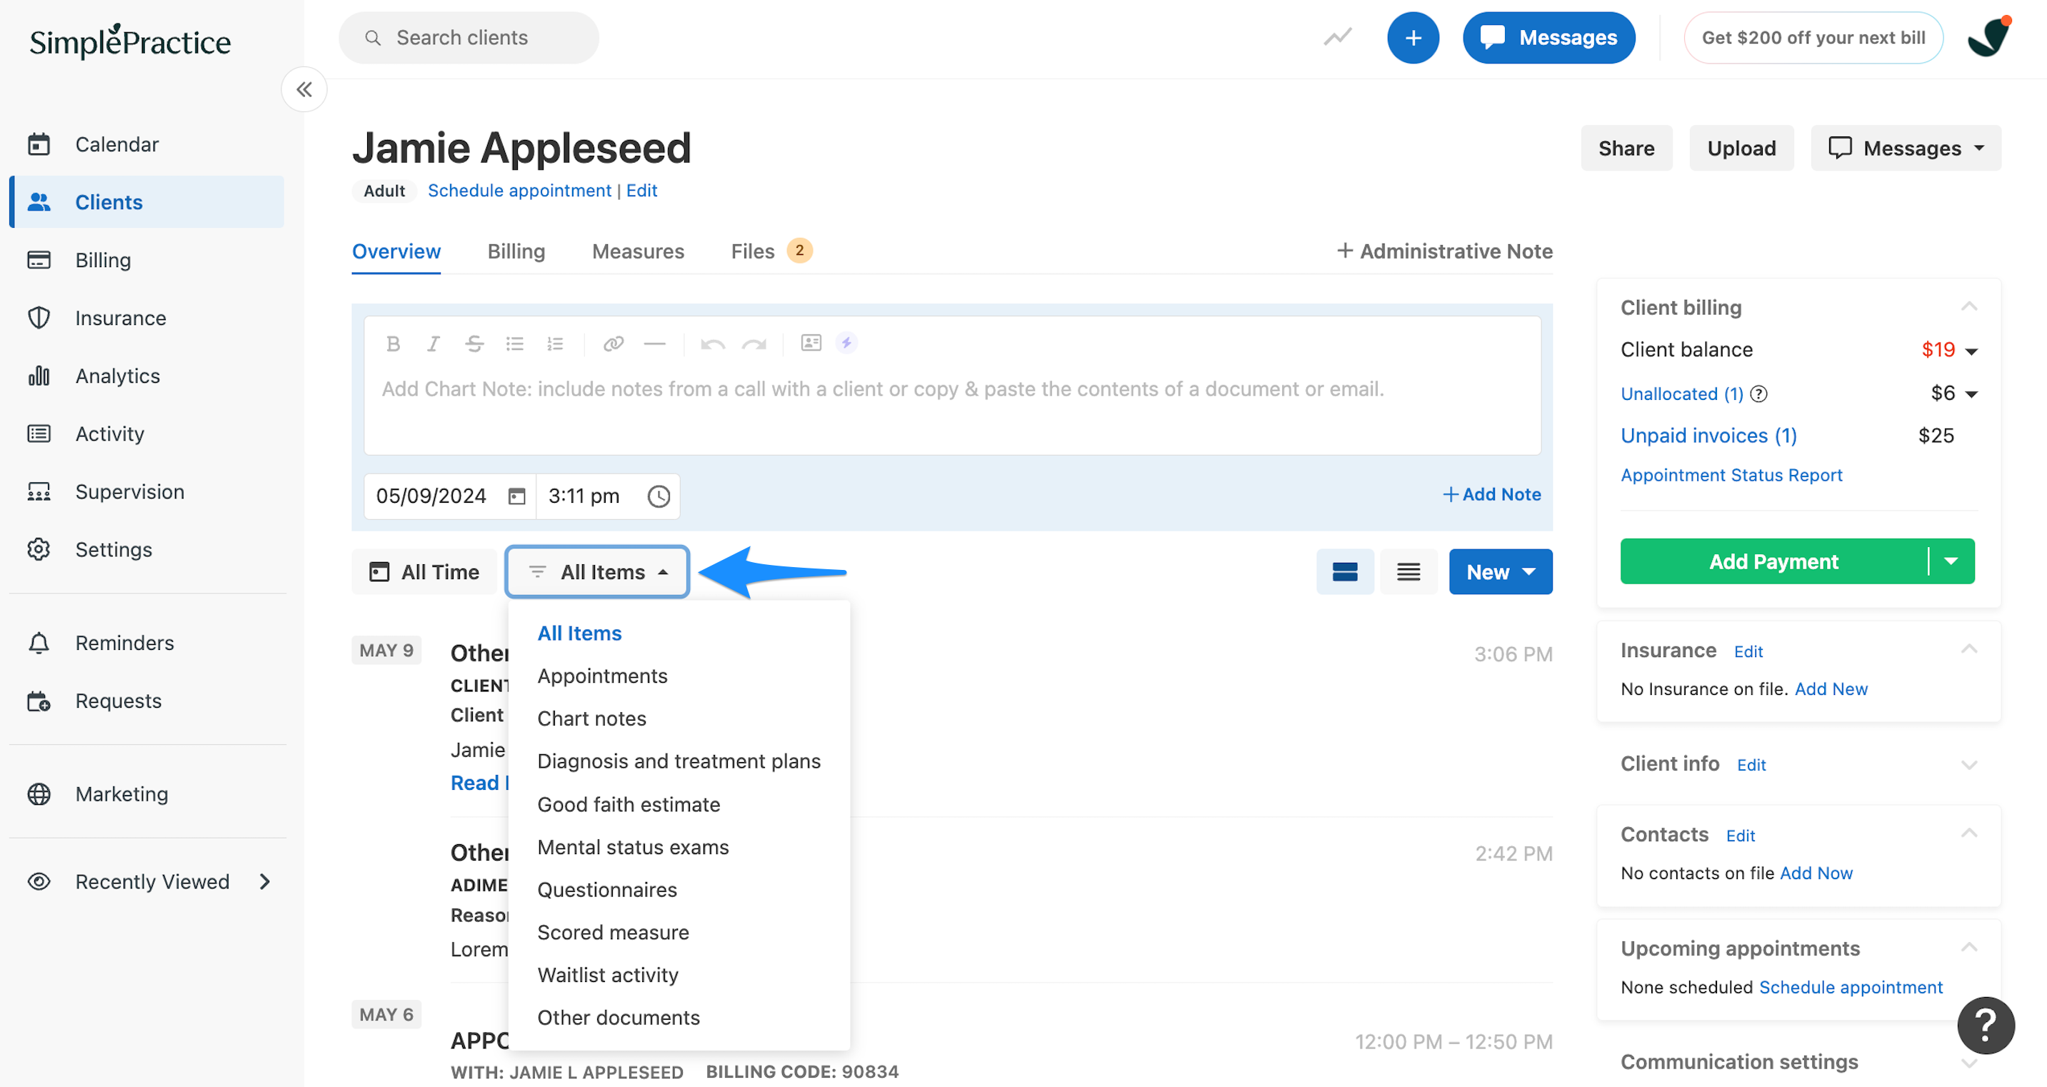2047x1087 pixels.
Task: Open the Analytics section from the sidebar
Action: point(117,375)
